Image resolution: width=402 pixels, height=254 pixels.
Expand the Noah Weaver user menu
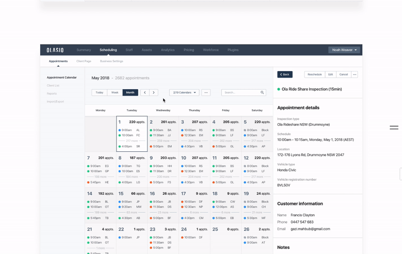pos(344,50)
